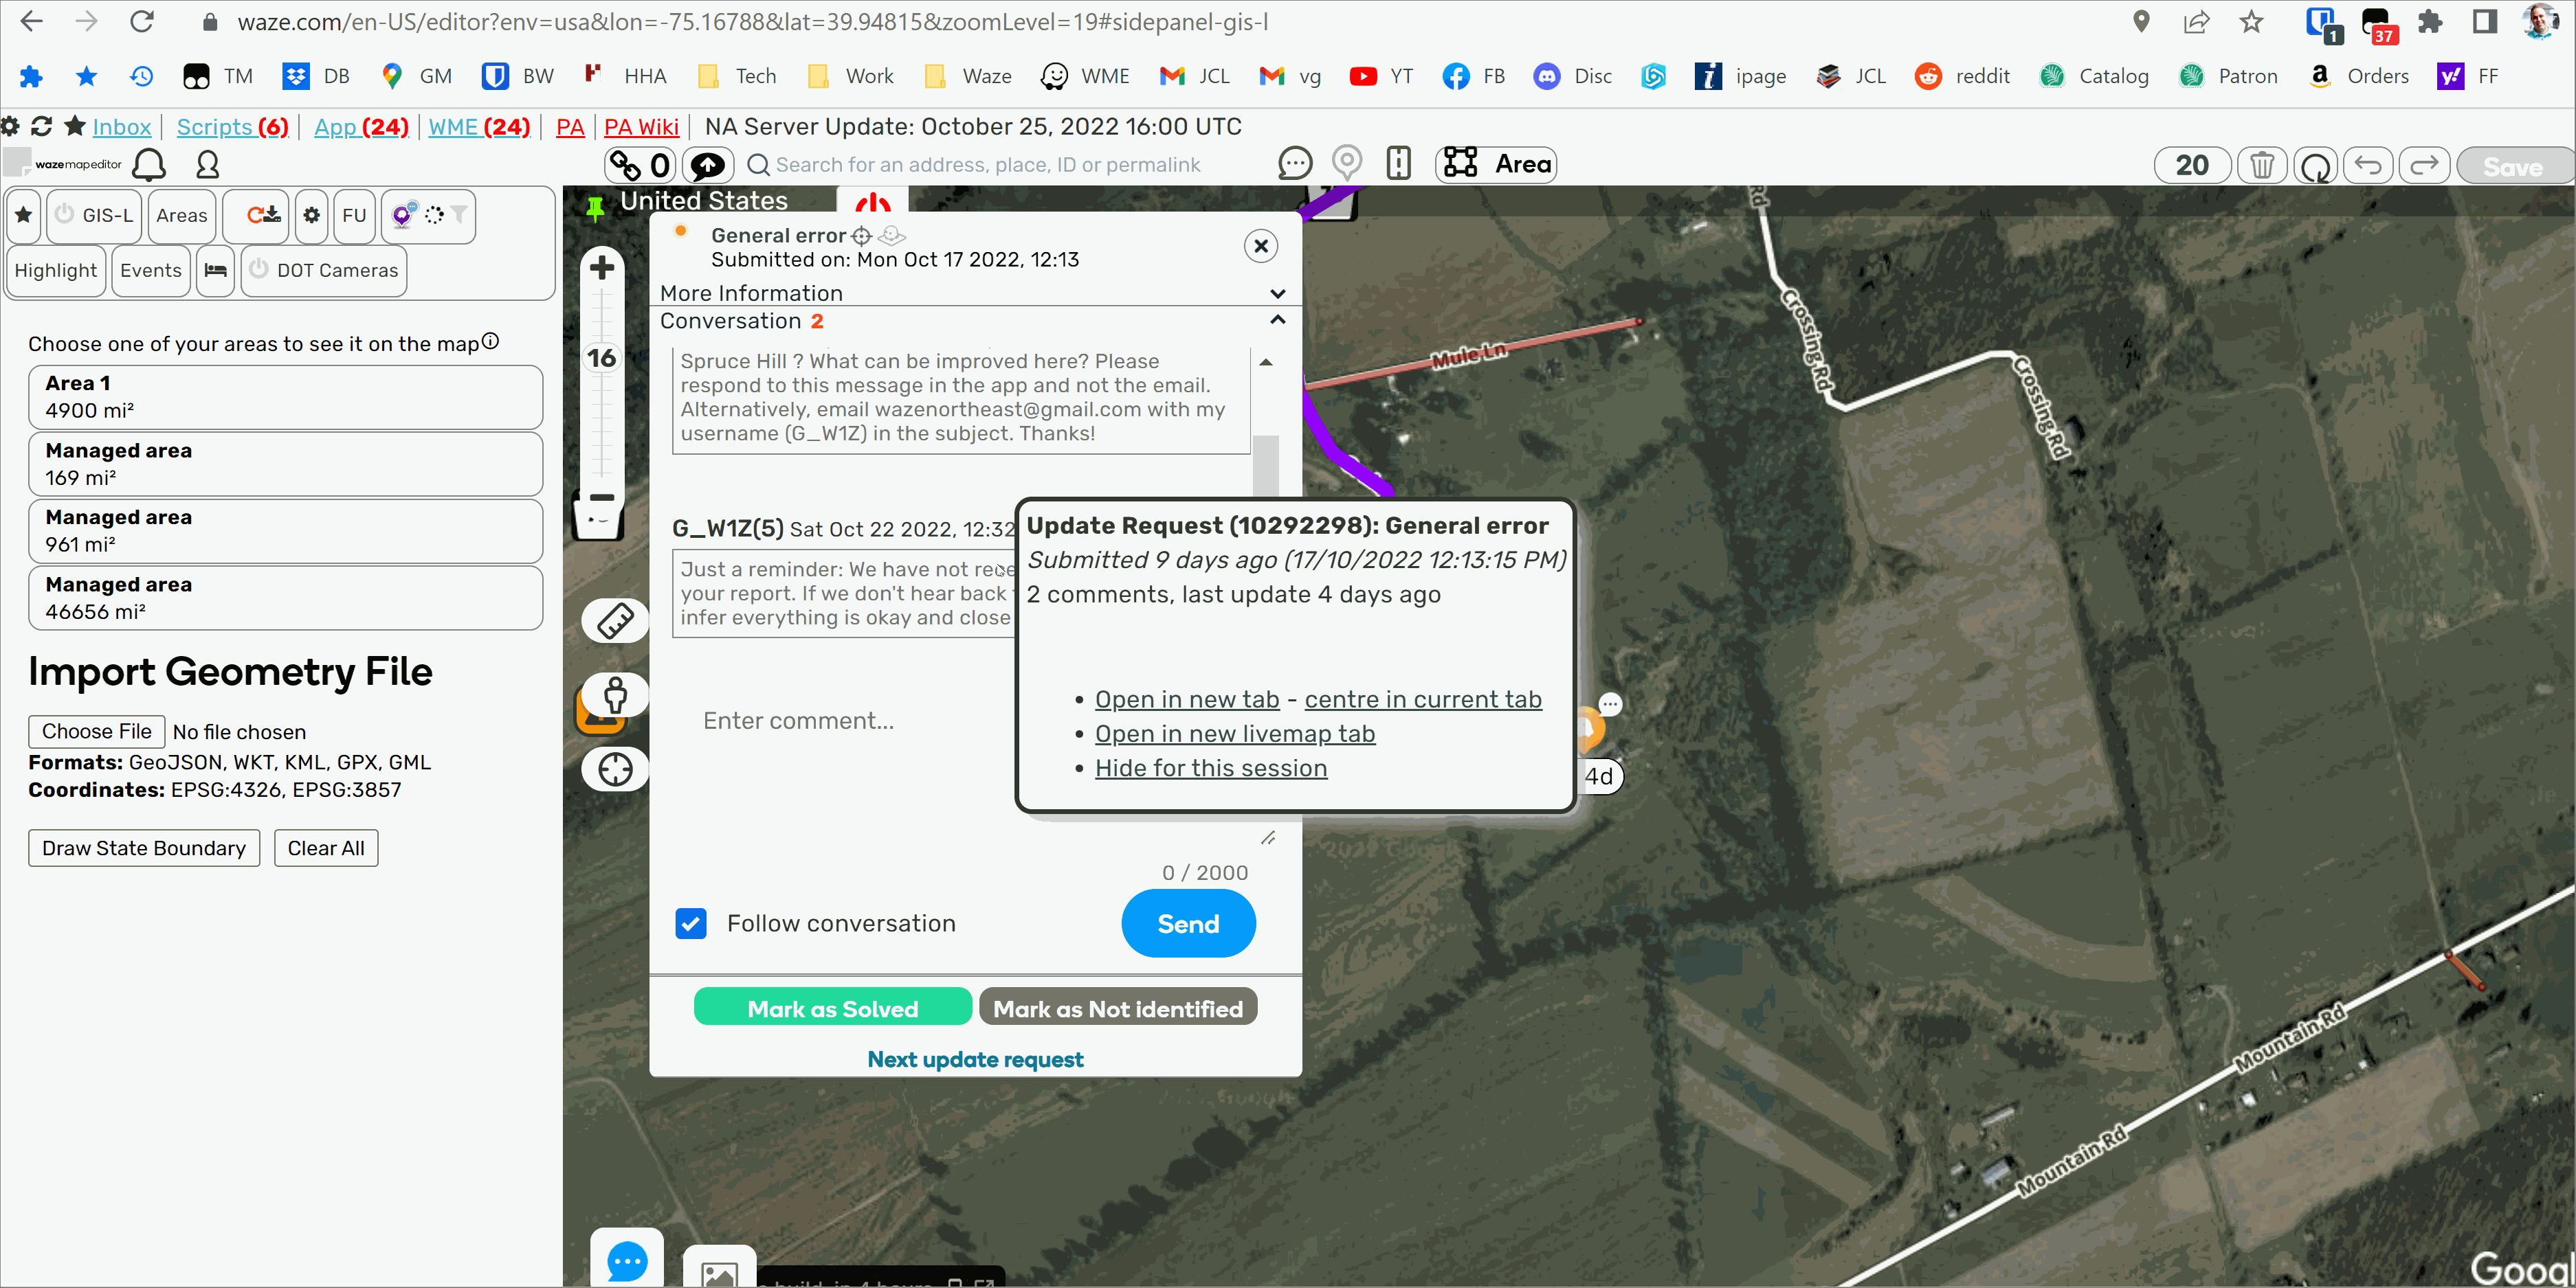The width and height of the screenshot is (2576, 1288).
Task: Click Mark as Solved button
Action: [x=832, y=1008]
